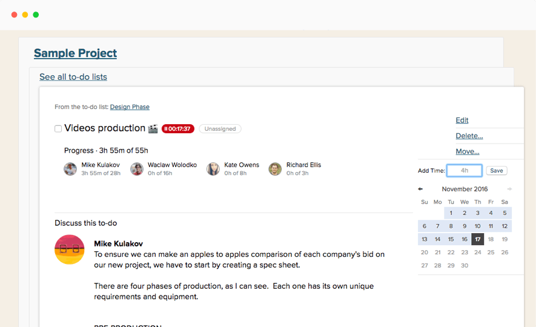536x327 pixels.
Task: Click Mike Kulakov's progress avatar
Action: [70, 169]
